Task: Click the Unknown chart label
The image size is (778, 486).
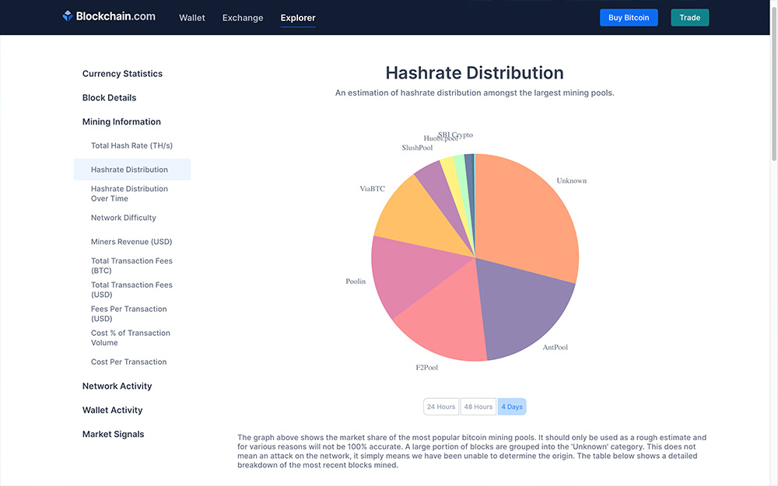Action: pos(572,180)
